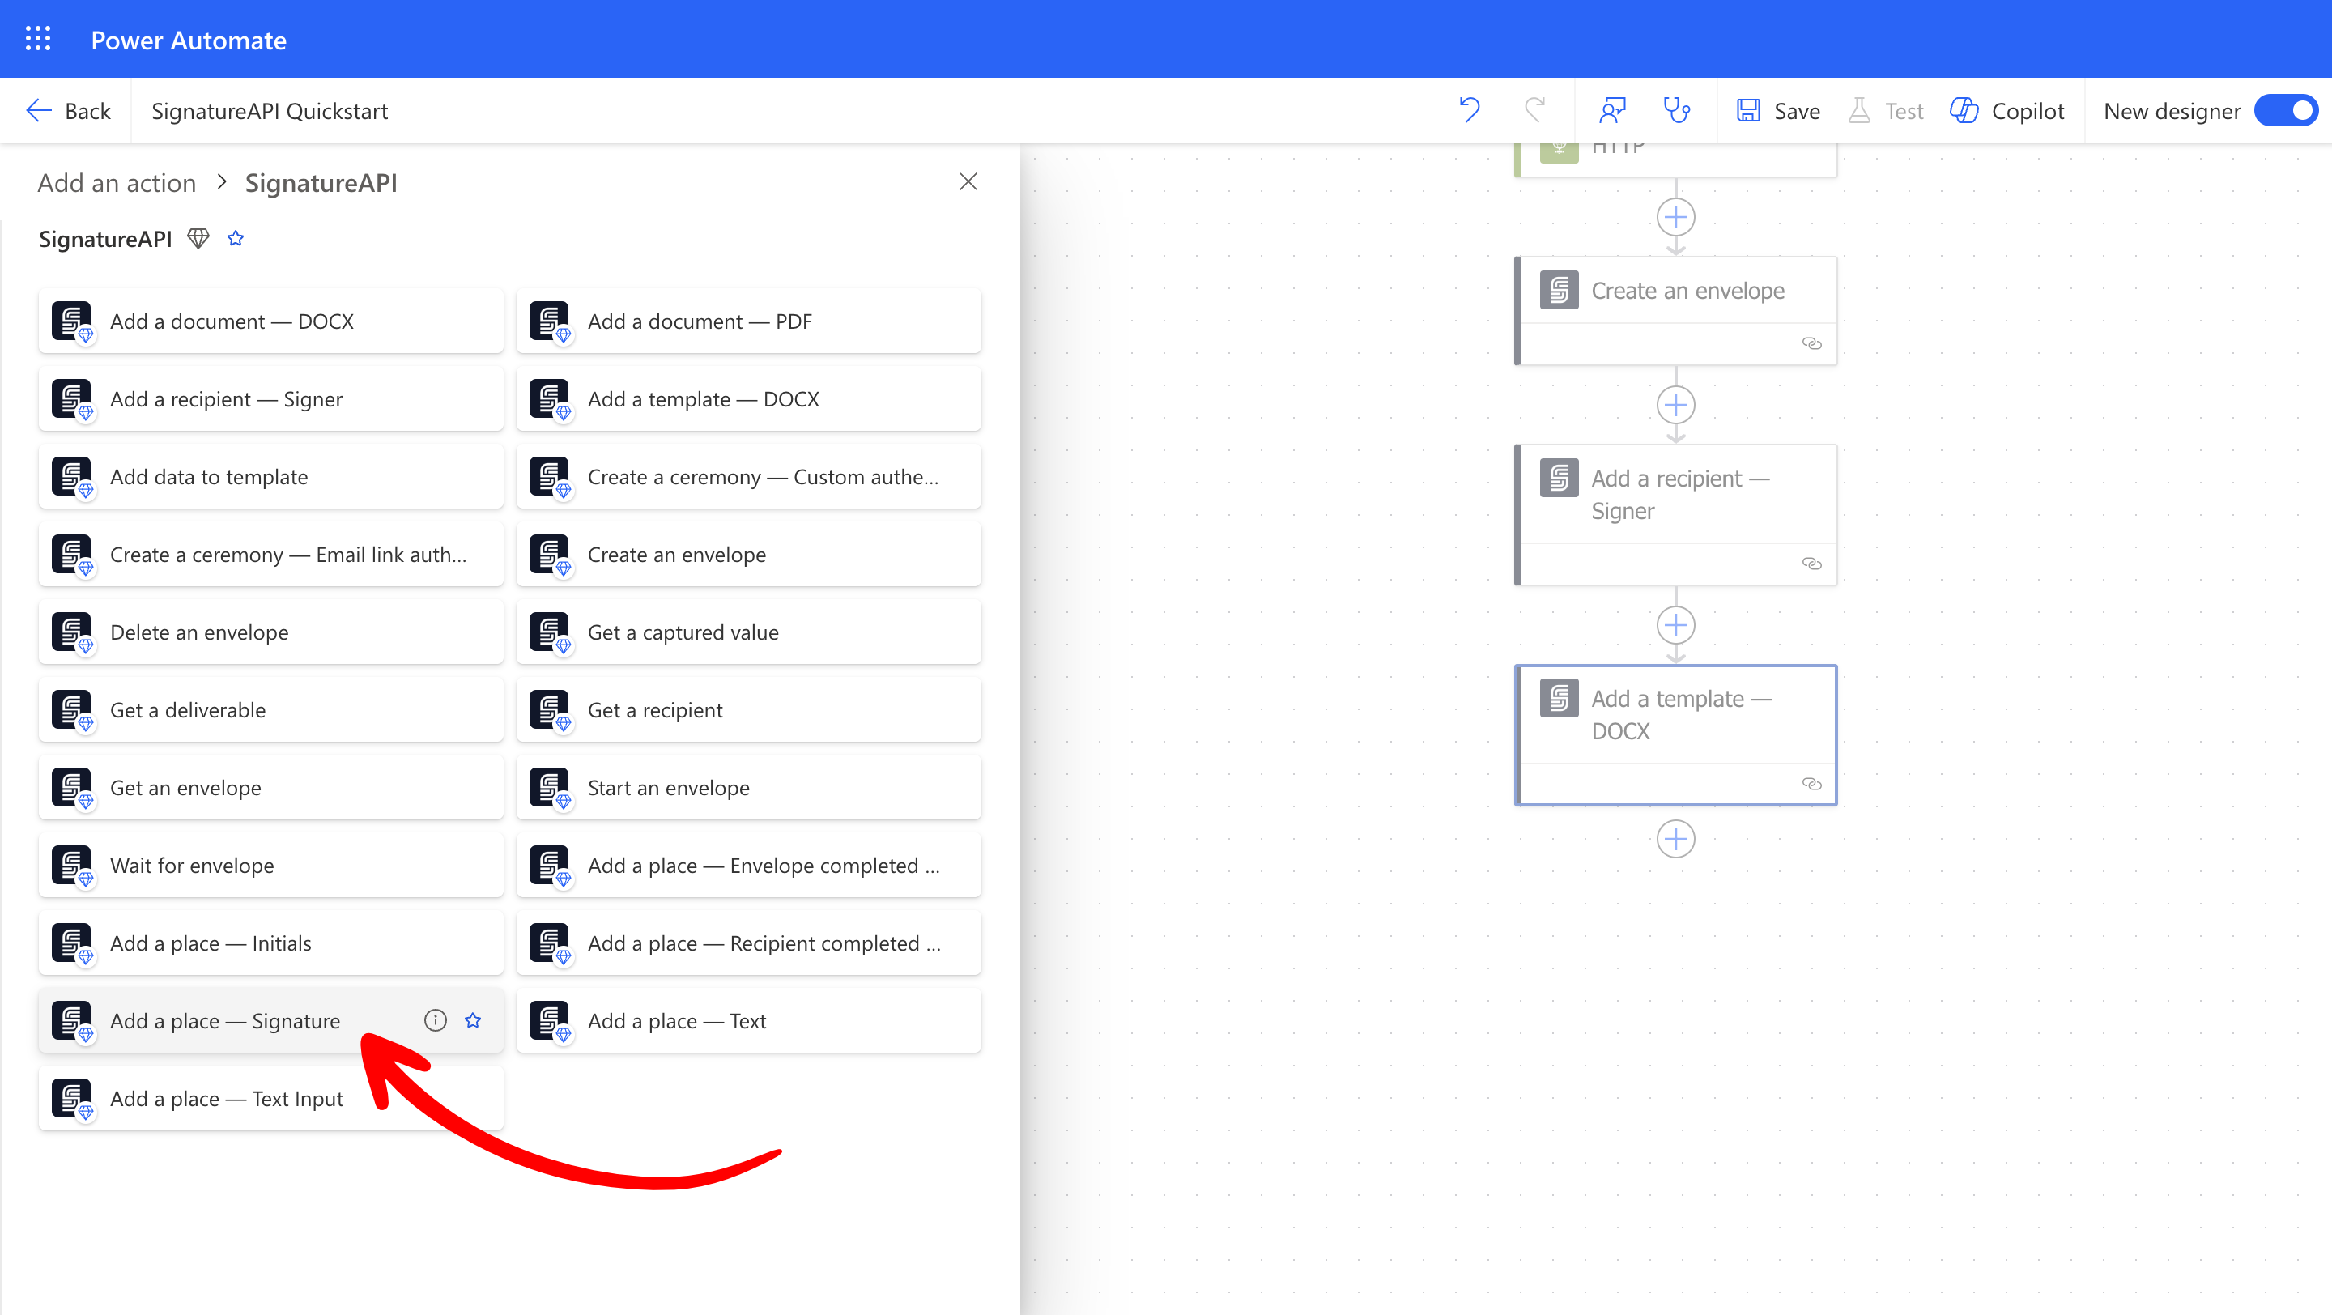
Task: Save the flow
Action: (x=1779, y=110)
